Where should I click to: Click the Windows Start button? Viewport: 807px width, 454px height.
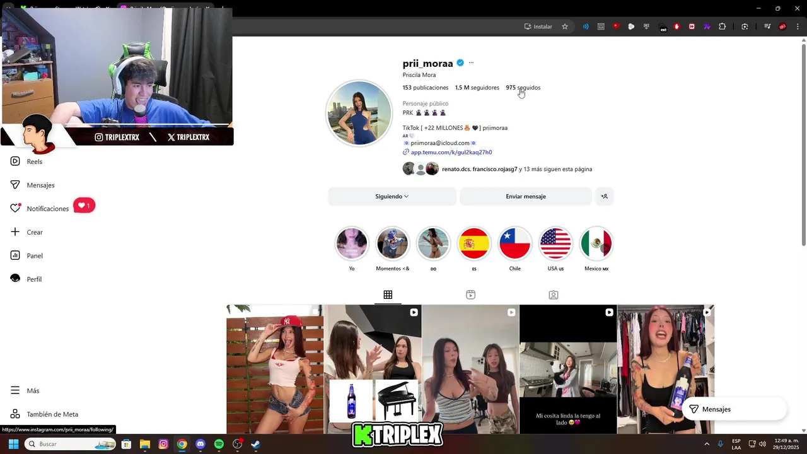point(13,444)
